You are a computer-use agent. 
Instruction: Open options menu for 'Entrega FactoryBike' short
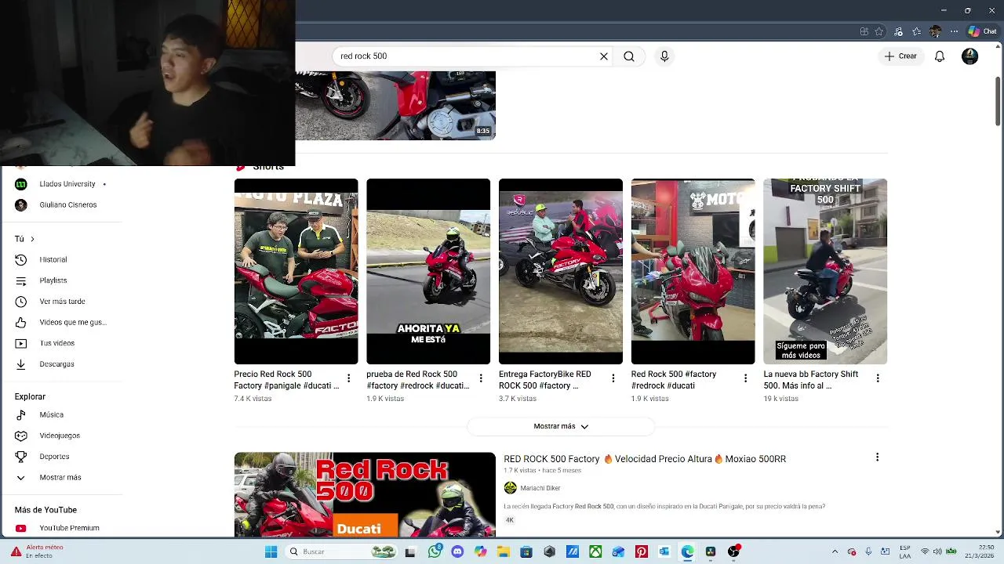pos(613,378)
